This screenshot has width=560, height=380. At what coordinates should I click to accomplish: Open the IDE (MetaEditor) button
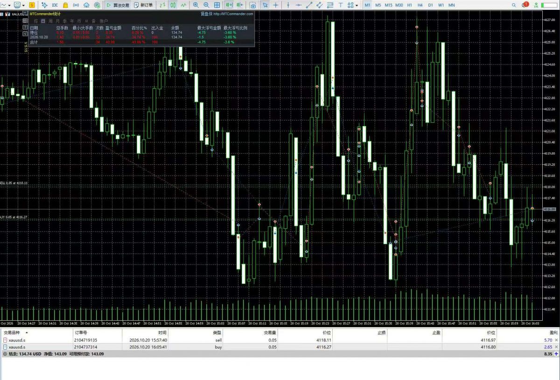(55, 5)
